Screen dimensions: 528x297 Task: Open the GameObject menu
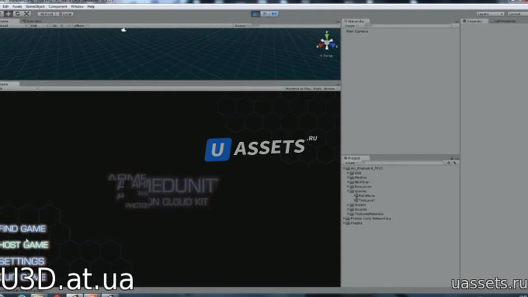pyautogui.click(x=35, y=7)
